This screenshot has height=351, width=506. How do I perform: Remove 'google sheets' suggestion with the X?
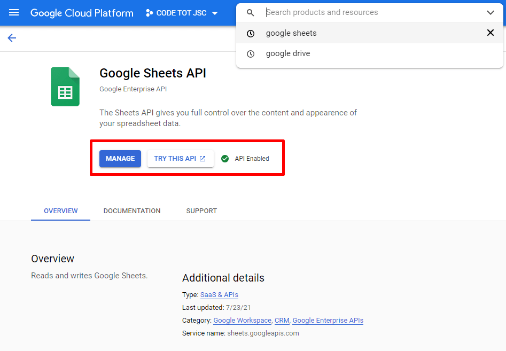click(490, 33)
